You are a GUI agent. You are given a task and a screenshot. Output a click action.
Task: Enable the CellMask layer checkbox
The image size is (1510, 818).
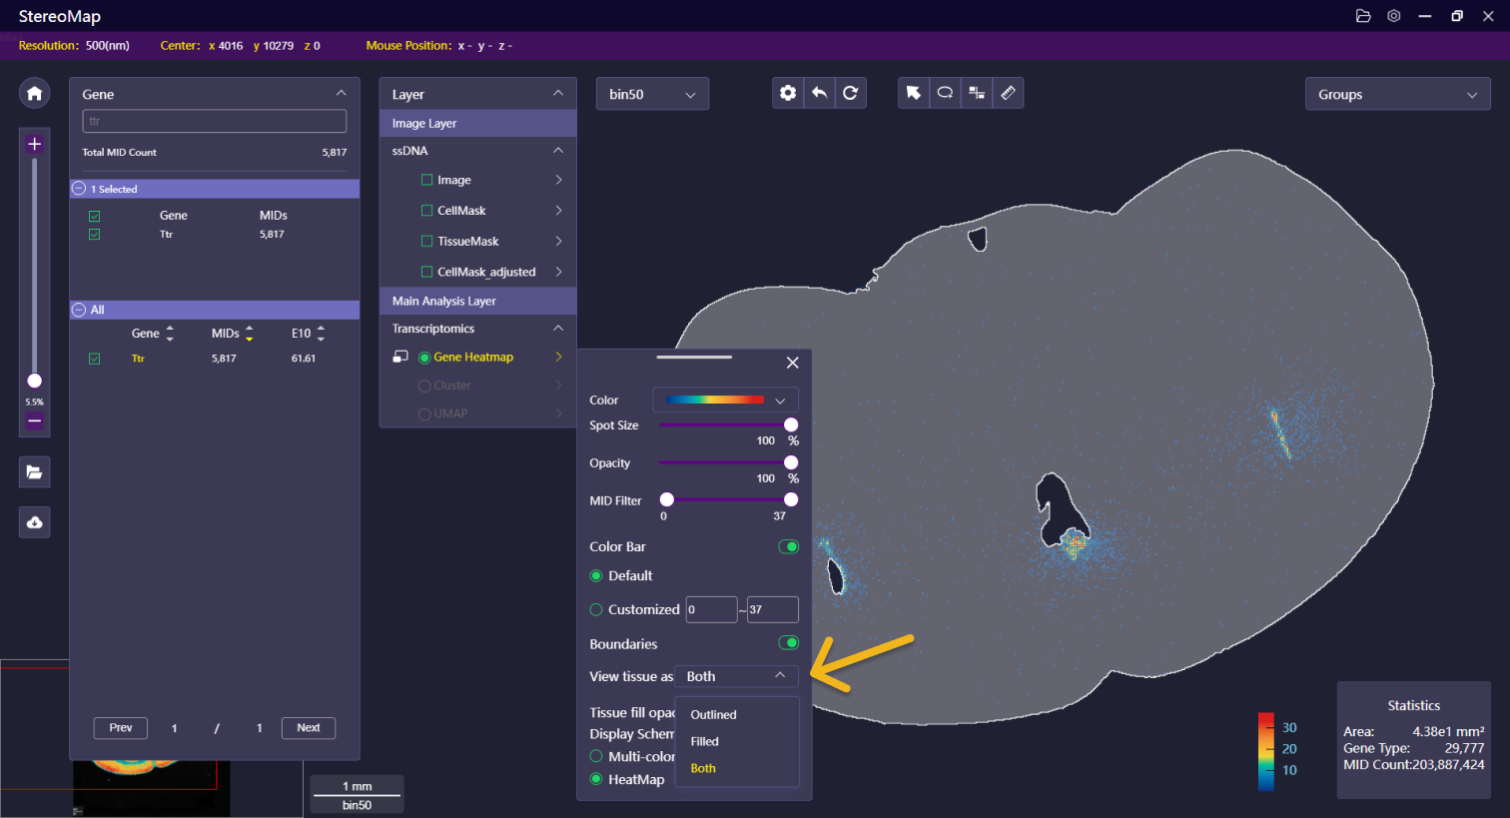tap(427, 211)
